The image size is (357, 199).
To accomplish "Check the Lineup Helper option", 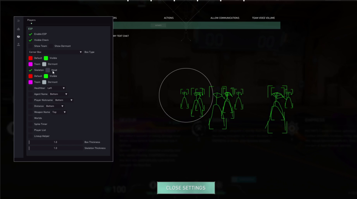I will click(31, 136).
